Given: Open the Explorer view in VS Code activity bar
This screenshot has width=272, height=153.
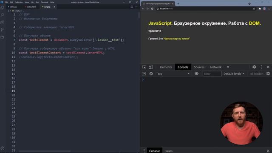Looking at the screenshot, I should (x=2, y=8).
